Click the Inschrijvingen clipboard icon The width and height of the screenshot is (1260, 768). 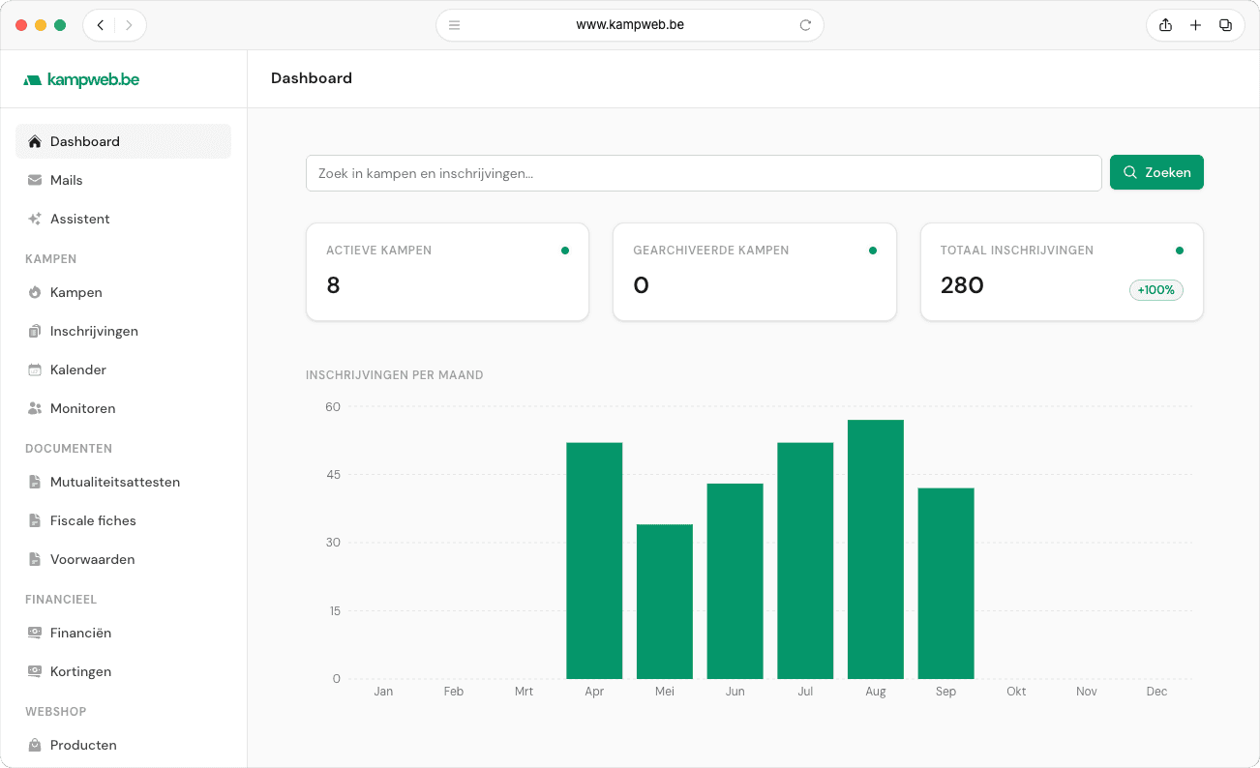click(35, 331)
